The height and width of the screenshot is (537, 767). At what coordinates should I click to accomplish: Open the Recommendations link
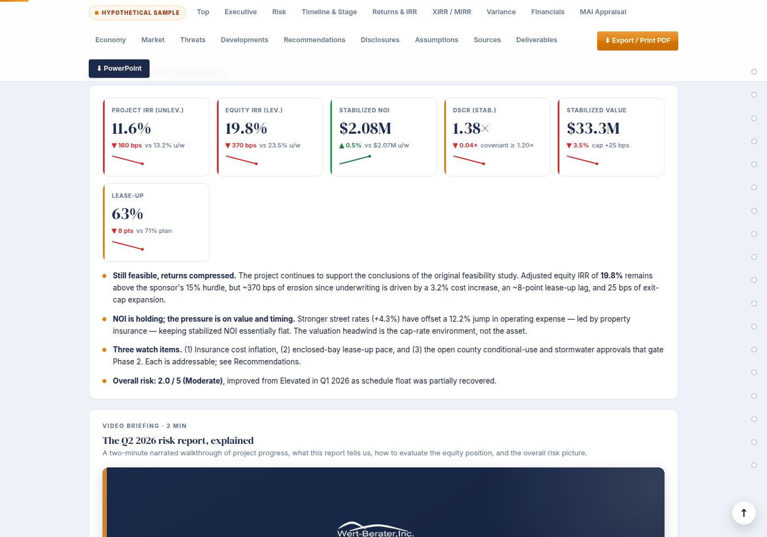pyautogui.click(x=314, y=40)
